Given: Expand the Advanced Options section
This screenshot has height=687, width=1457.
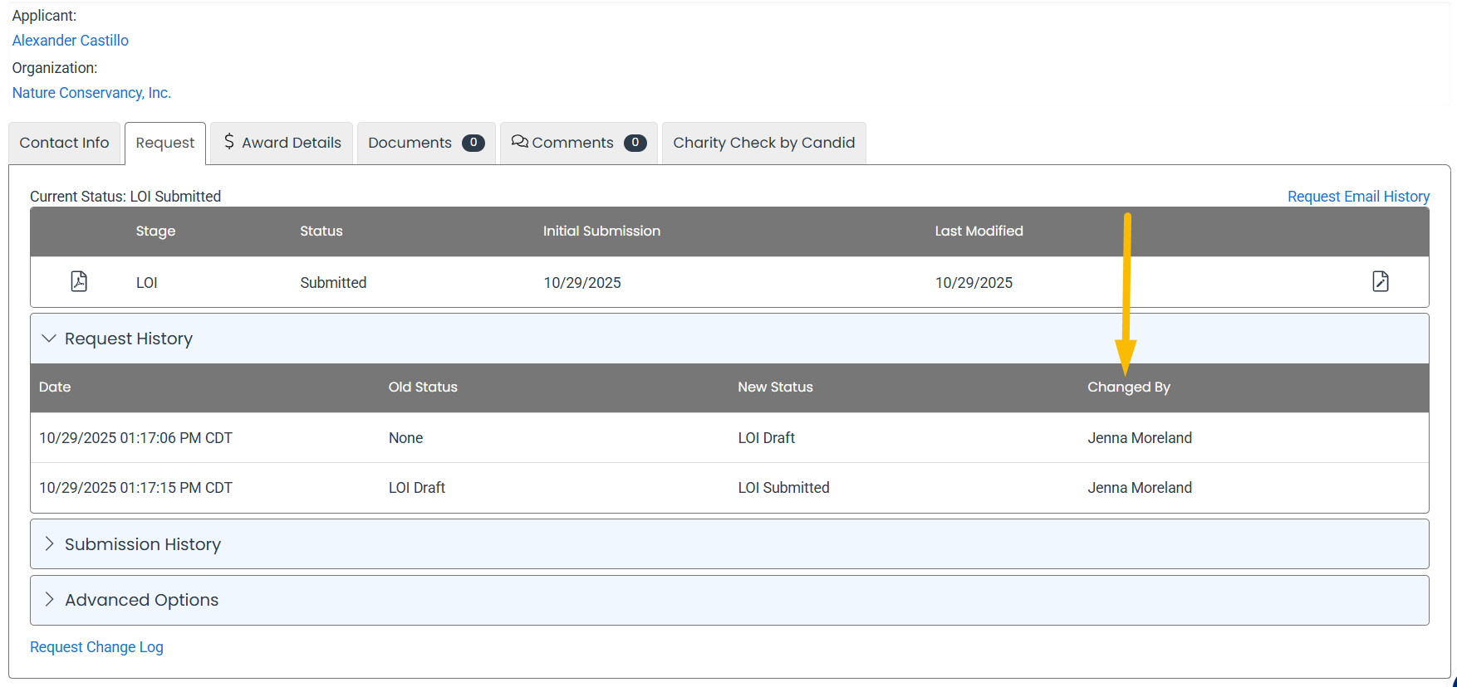Looking at the screenshot, I should 729,600.
